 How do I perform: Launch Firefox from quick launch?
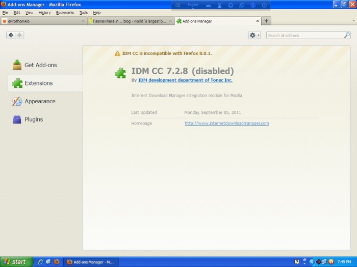click(x=57, y=262)
